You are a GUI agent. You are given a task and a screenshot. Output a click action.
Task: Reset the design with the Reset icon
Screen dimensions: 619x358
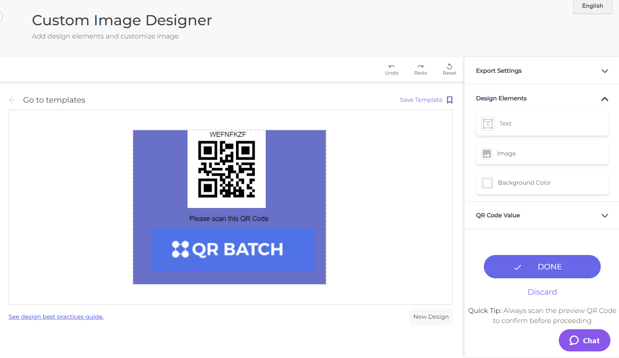449,66
